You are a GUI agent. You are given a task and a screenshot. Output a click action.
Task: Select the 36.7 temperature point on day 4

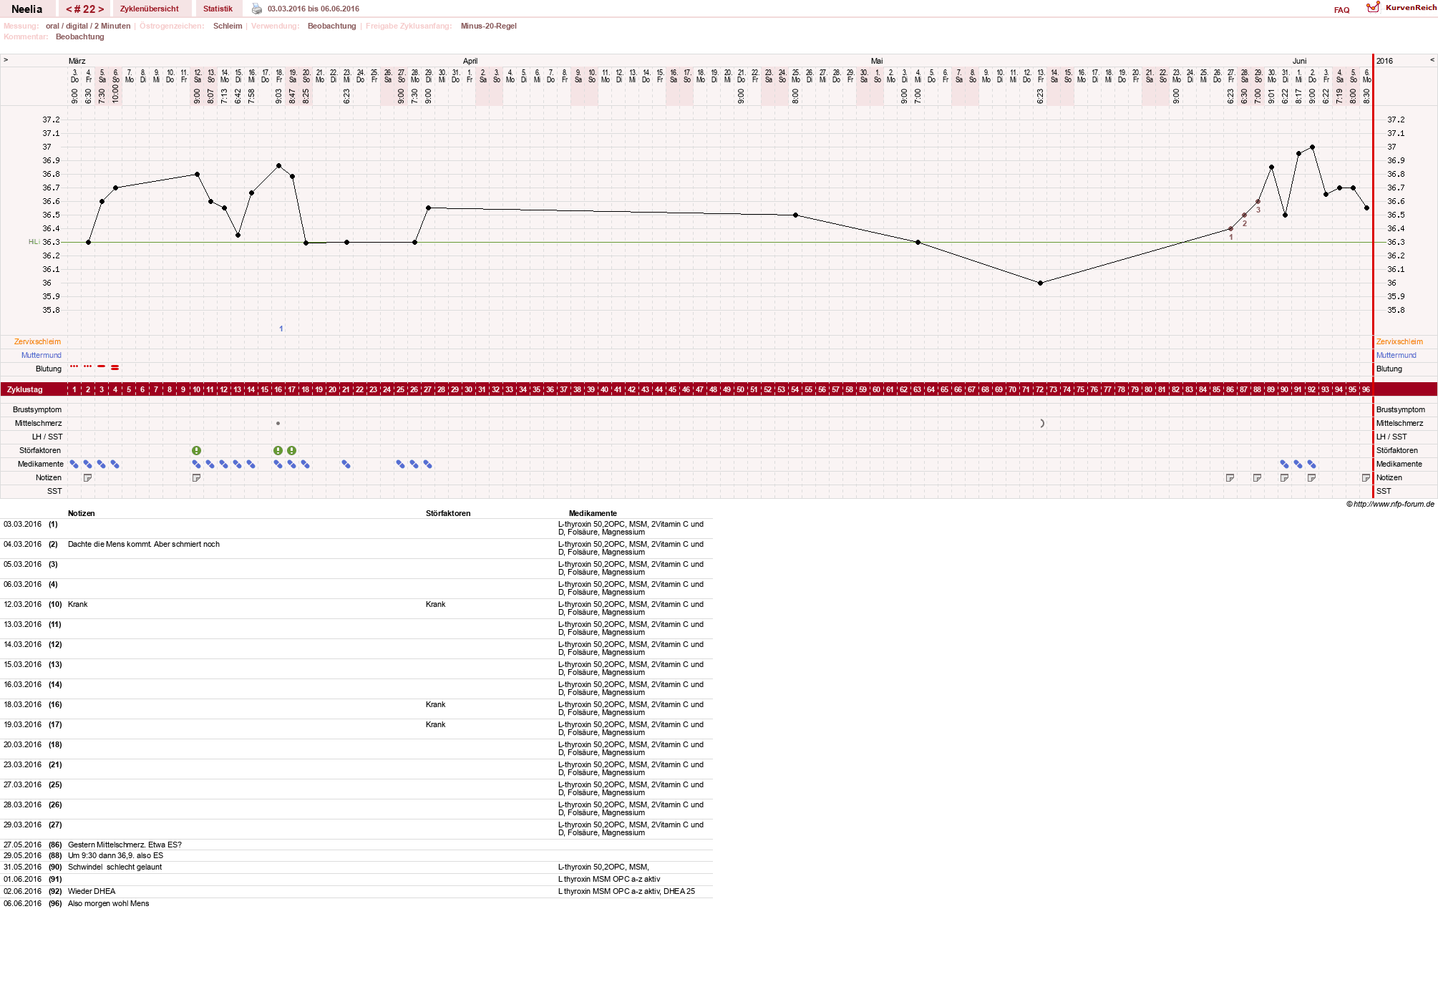[115, 188]
